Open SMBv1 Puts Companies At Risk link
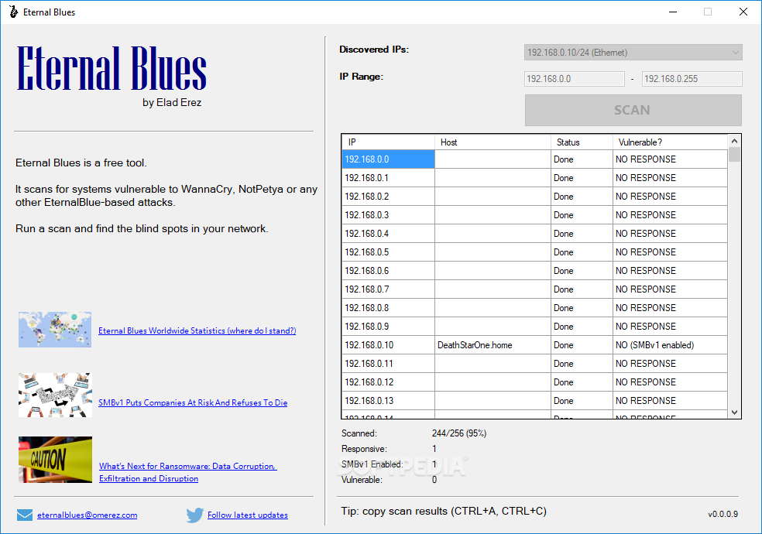 tap(193, 402)
